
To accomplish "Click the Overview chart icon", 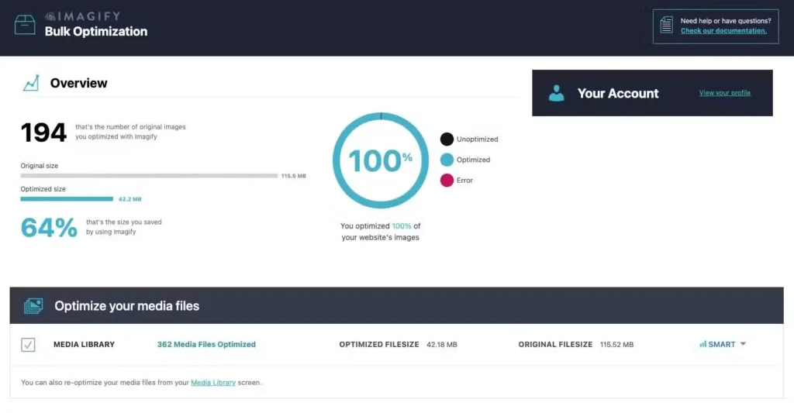I will point(31,83).
